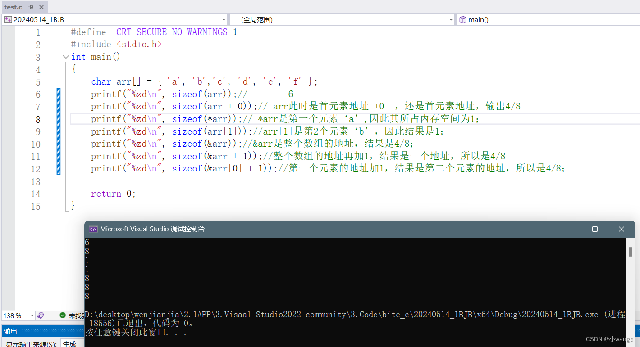The width and height of the screenshot is (640, 347).
Task: Click the console output value 6
Action: pos(87,243)
